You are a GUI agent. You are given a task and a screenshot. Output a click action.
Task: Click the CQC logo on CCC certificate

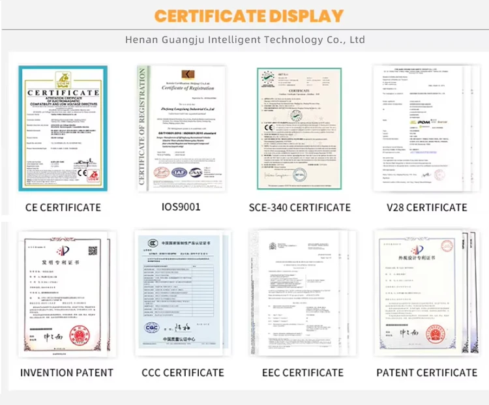click(x=152, y=327)
